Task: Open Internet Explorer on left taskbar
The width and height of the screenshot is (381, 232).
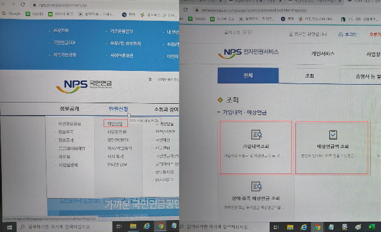Action: (147, 226)
